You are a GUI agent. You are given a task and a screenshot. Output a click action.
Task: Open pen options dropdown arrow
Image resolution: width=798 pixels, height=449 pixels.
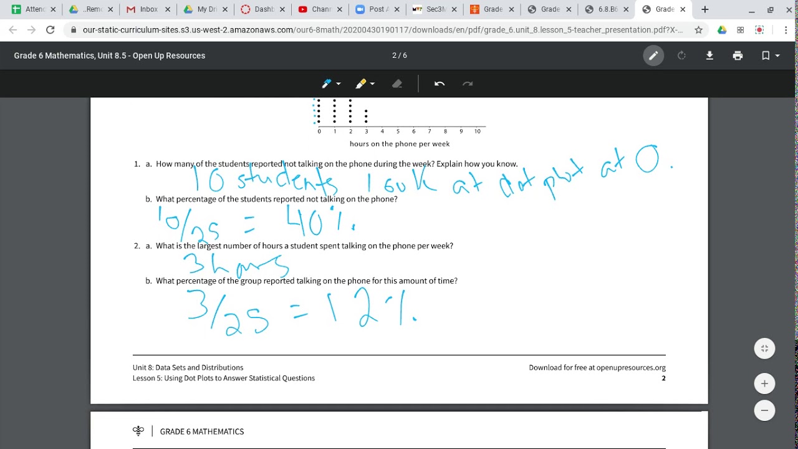pyautogui.click(x=339, y=84)
